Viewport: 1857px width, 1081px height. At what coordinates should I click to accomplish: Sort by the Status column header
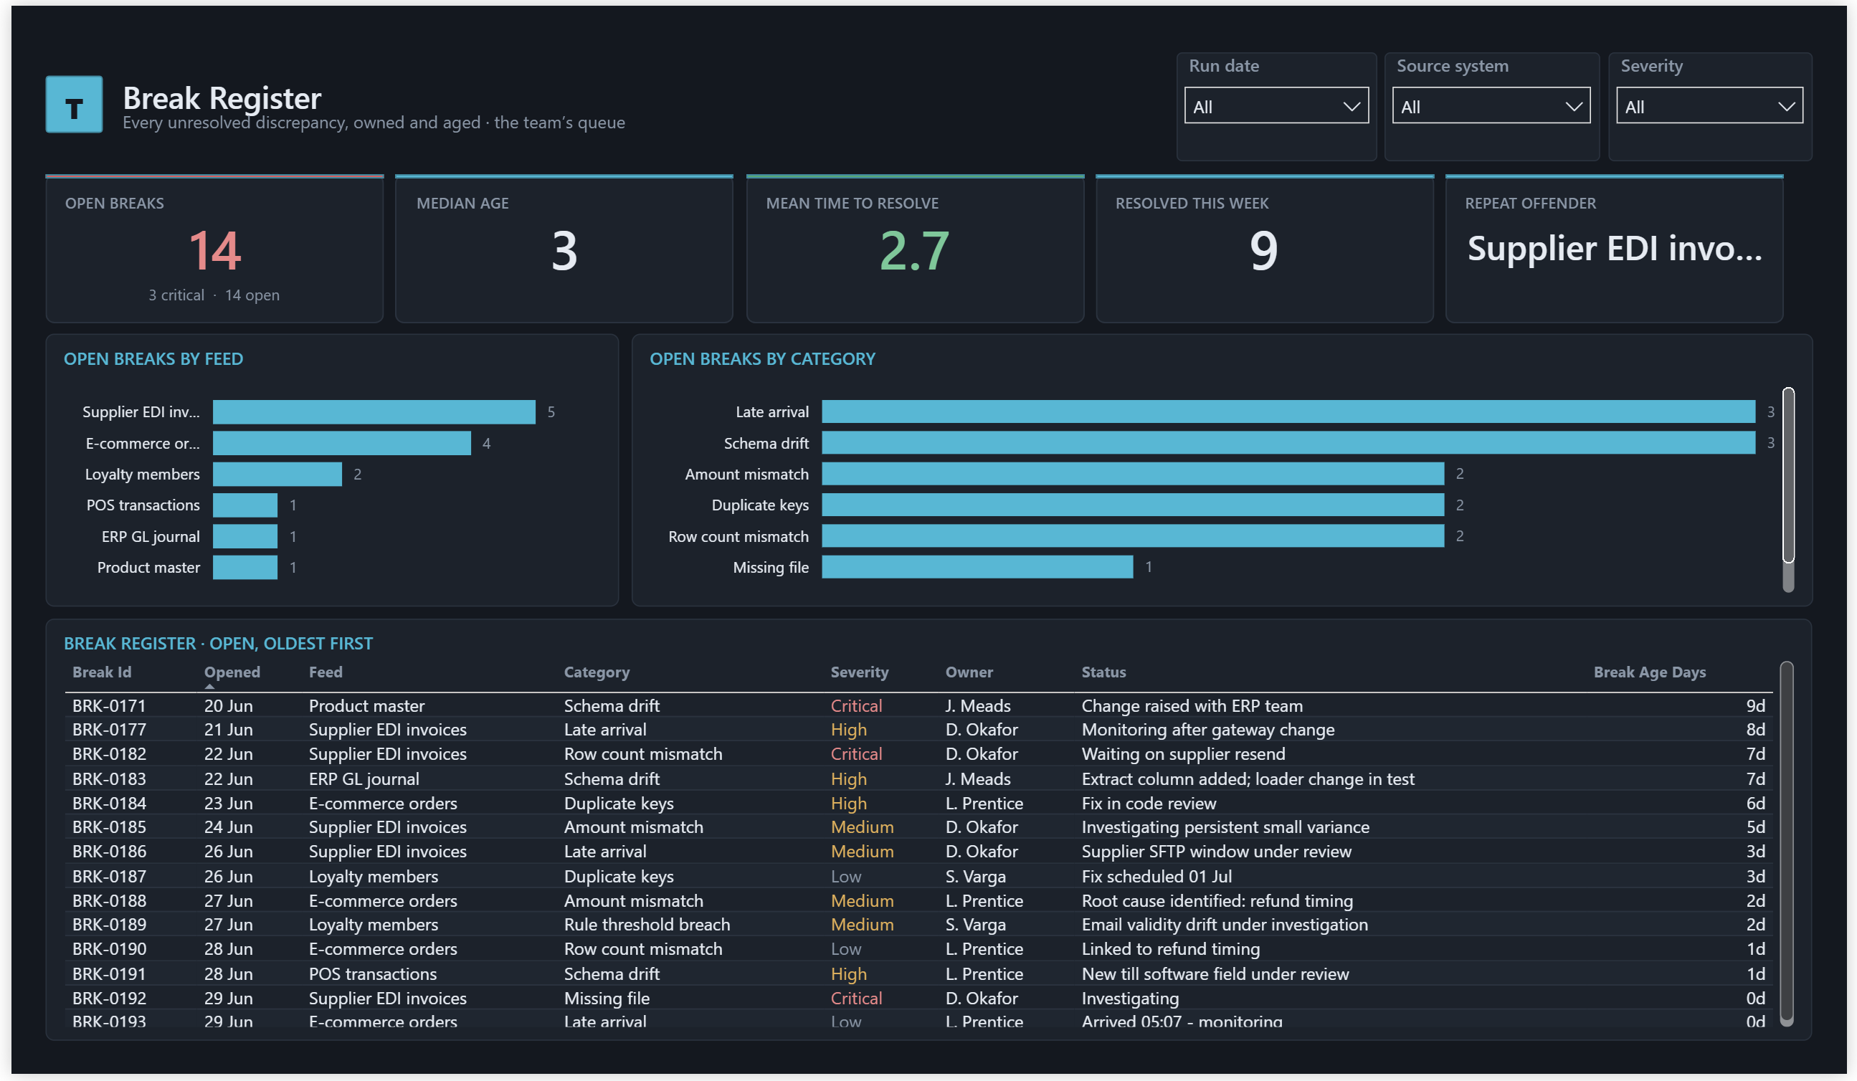point(1103,672)
